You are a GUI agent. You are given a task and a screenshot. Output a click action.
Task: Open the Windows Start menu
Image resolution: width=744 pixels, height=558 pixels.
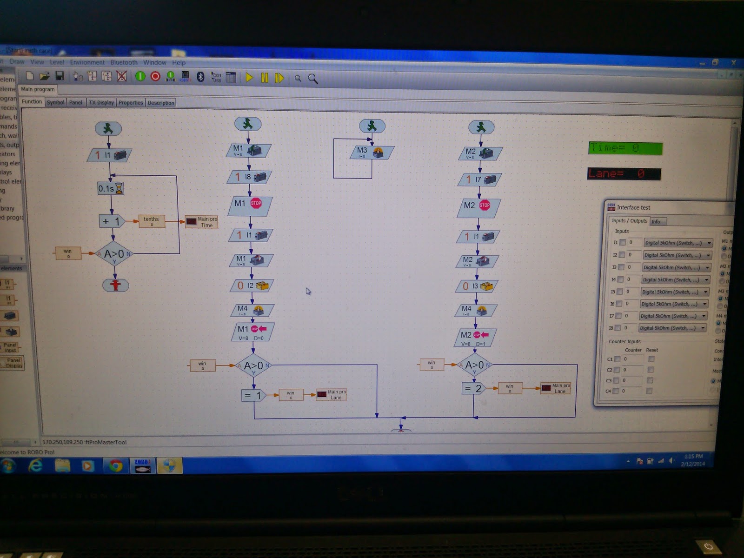7,465
